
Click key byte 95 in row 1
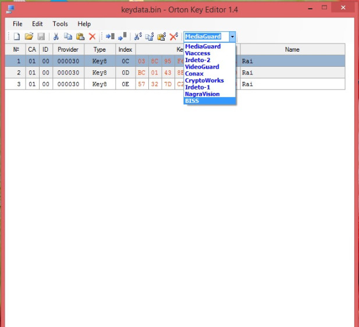pos(168,61)
